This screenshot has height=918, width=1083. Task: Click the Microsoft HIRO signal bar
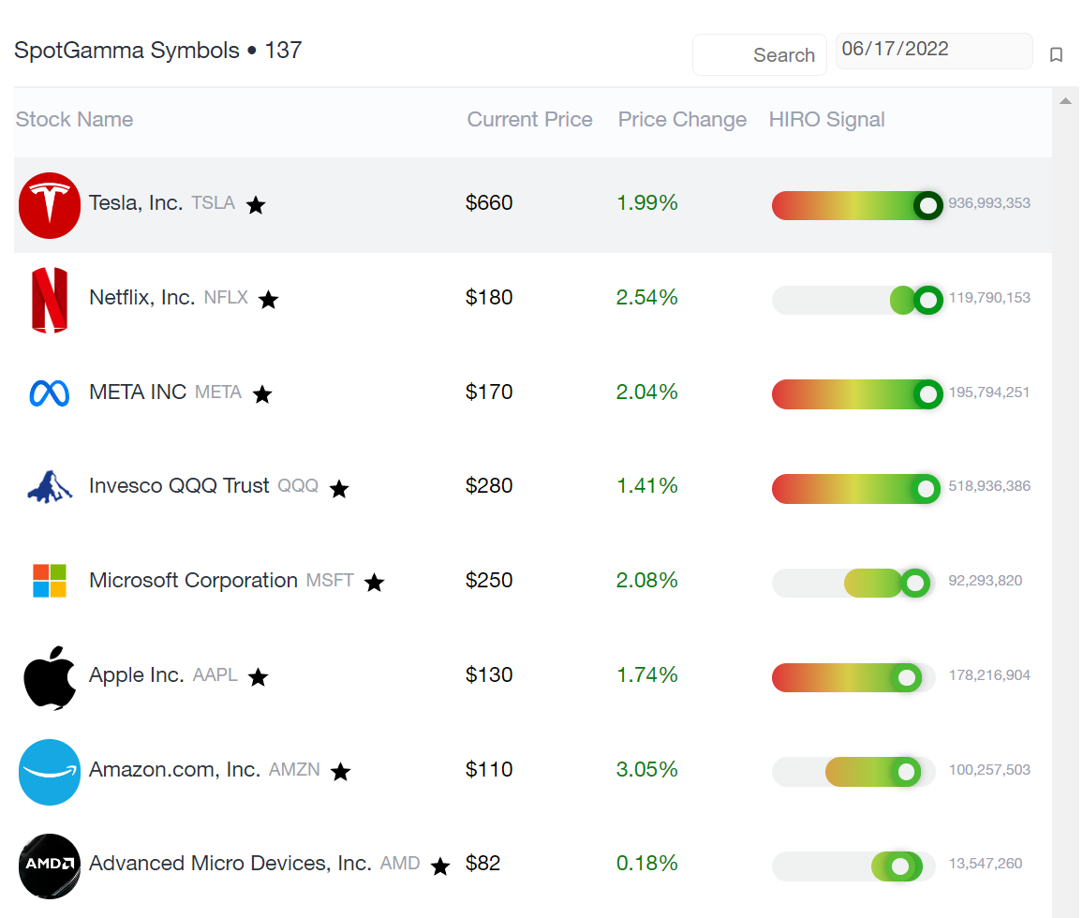point(853,583)
